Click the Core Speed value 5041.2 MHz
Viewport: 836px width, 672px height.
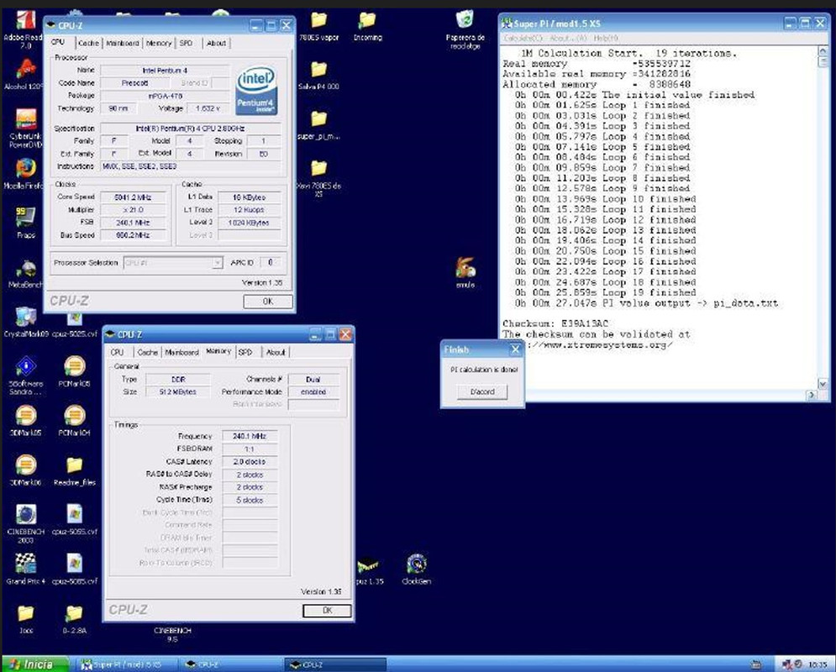tap(133, 197)
